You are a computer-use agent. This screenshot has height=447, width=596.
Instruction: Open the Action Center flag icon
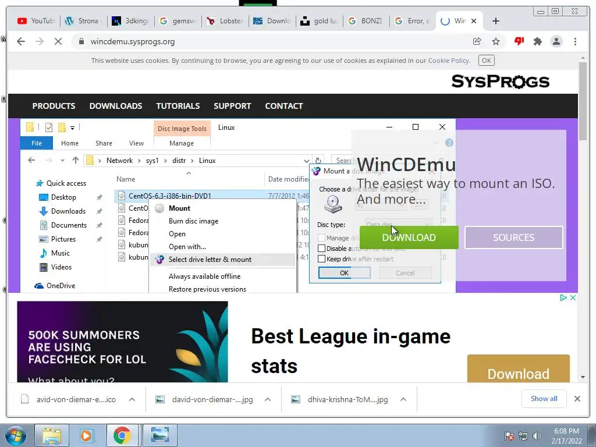coord(509,436)
